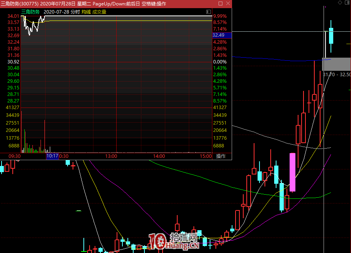Close the 三角防务 intraday popup window

[227, 3]
